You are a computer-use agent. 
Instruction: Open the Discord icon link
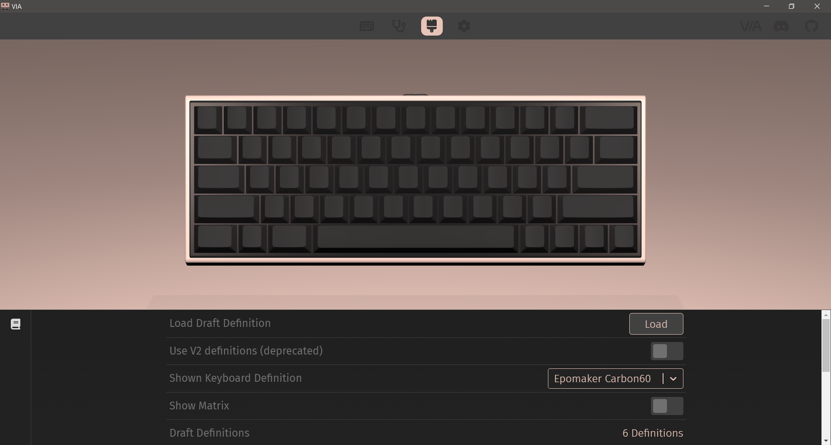781,26
